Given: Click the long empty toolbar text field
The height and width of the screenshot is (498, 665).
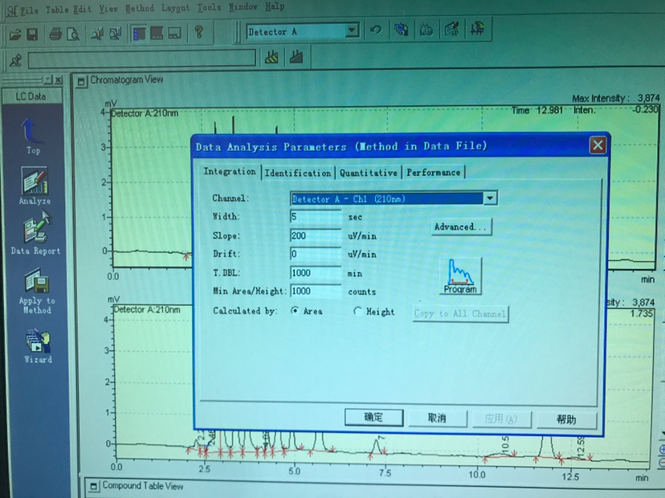Looking at the screenshot, I should [x=141, y=58].
